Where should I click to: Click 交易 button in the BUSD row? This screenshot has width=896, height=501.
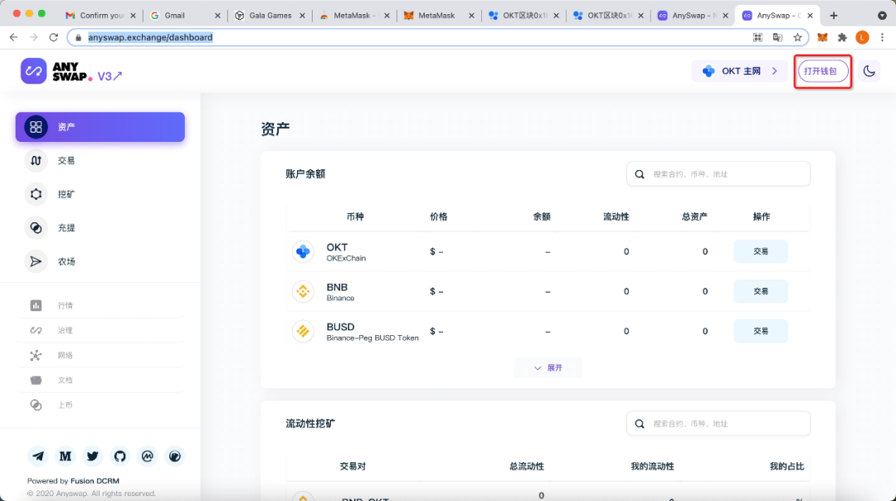click(761, 331)
